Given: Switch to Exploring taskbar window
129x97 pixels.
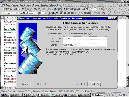Looking at the screenshot, I should click(16, 95).
